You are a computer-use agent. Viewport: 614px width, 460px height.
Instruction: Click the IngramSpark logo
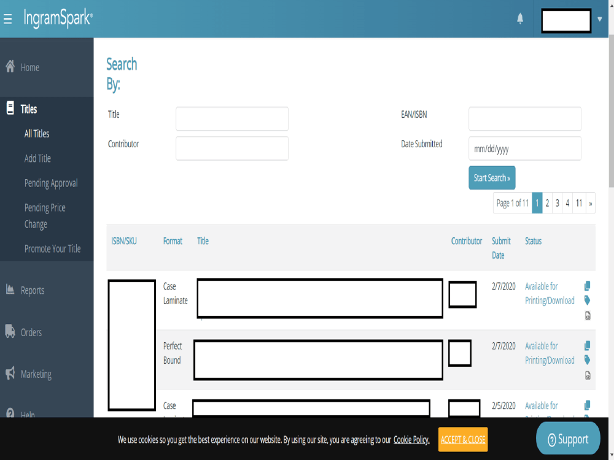(x=58, y=18)
